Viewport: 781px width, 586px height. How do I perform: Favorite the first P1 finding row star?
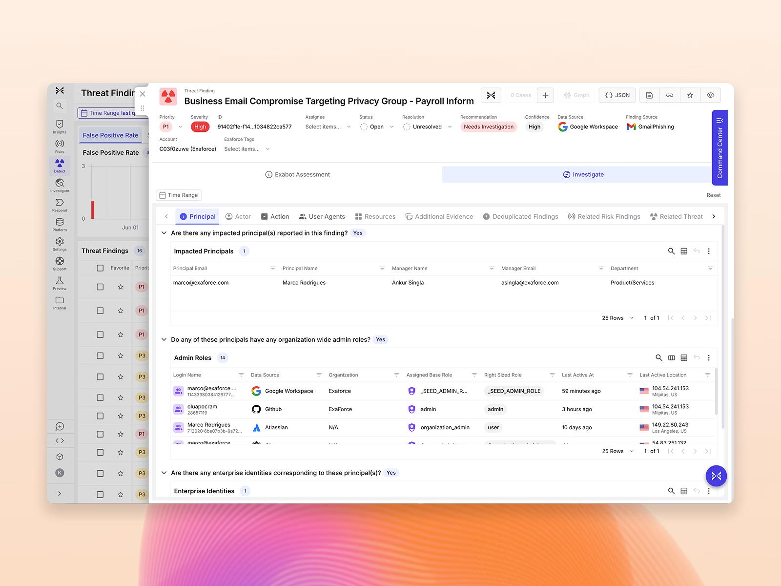[121, 287]
